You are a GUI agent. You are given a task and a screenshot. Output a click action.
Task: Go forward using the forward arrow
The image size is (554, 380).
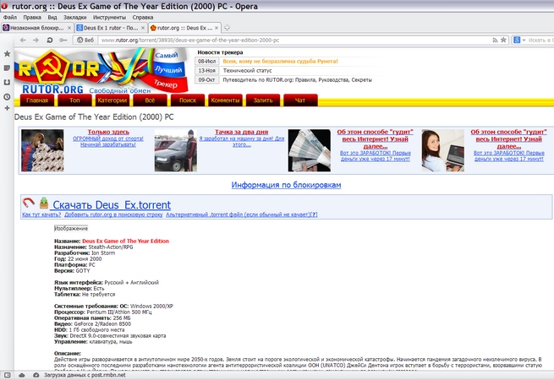36,41
